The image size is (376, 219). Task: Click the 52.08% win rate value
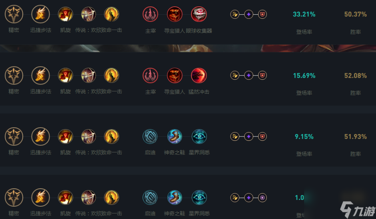[x=356, y=76]
